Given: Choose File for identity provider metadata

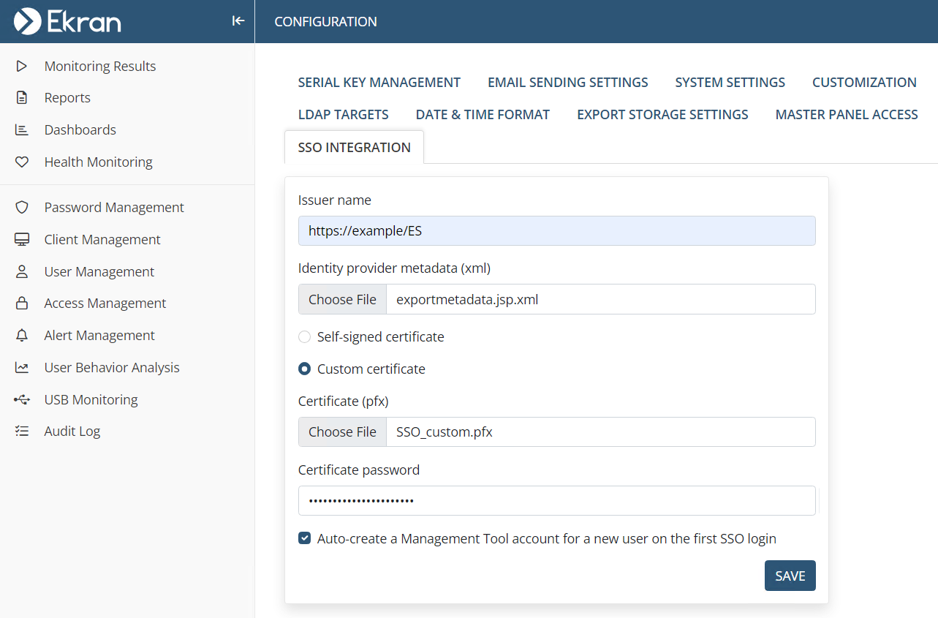Looking at the screenshot, I should [x=342, y=299].
